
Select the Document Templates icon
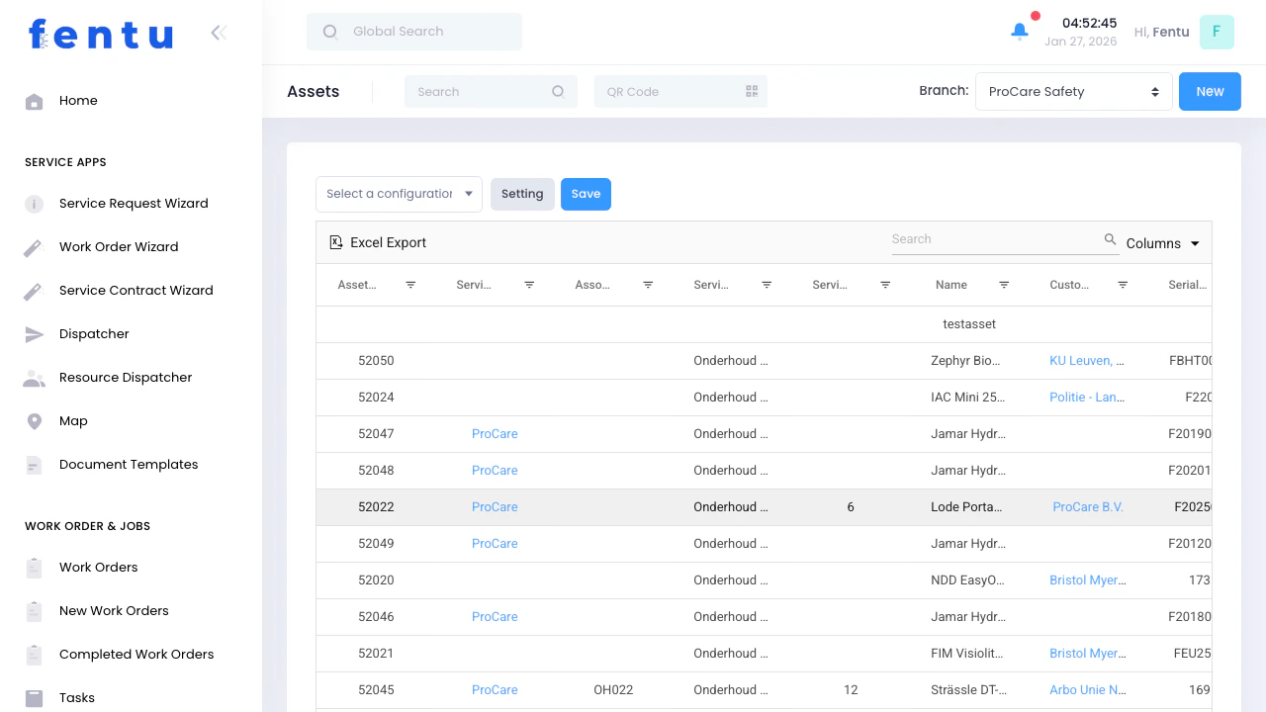34,464
